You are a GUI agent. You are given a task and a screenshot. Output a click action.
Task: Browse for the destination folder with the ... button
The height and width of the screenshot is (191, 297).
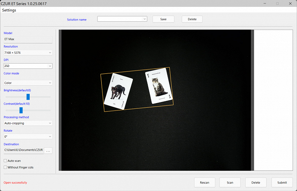point(48,151)
